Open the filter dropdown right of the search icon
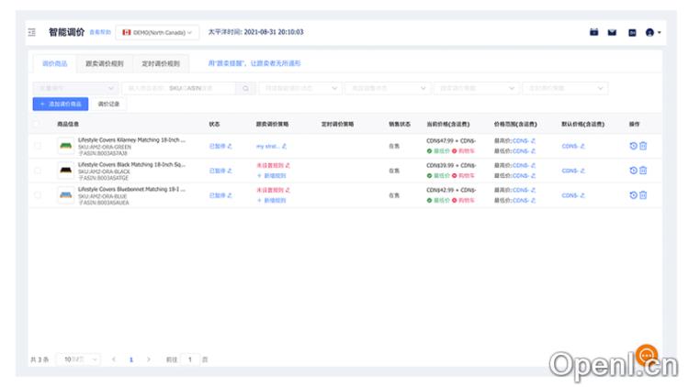 pyautogui.click(x=300, y=88)
